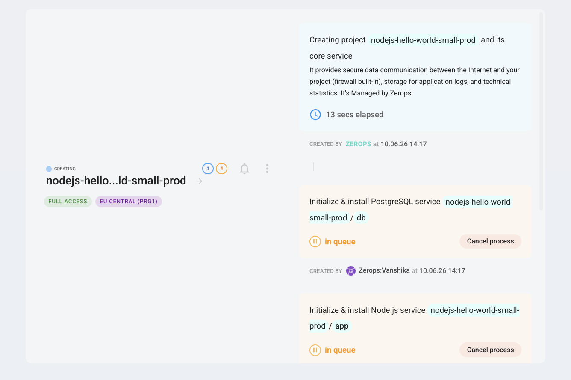
Task: Click the in queue status for Node.js
Action: (x=340, y=350)
